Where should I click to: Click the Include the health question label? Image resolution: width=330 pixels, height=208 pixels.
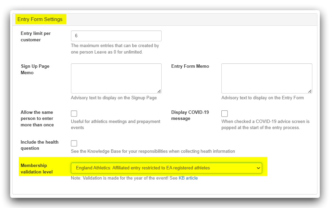coord(39,145)
